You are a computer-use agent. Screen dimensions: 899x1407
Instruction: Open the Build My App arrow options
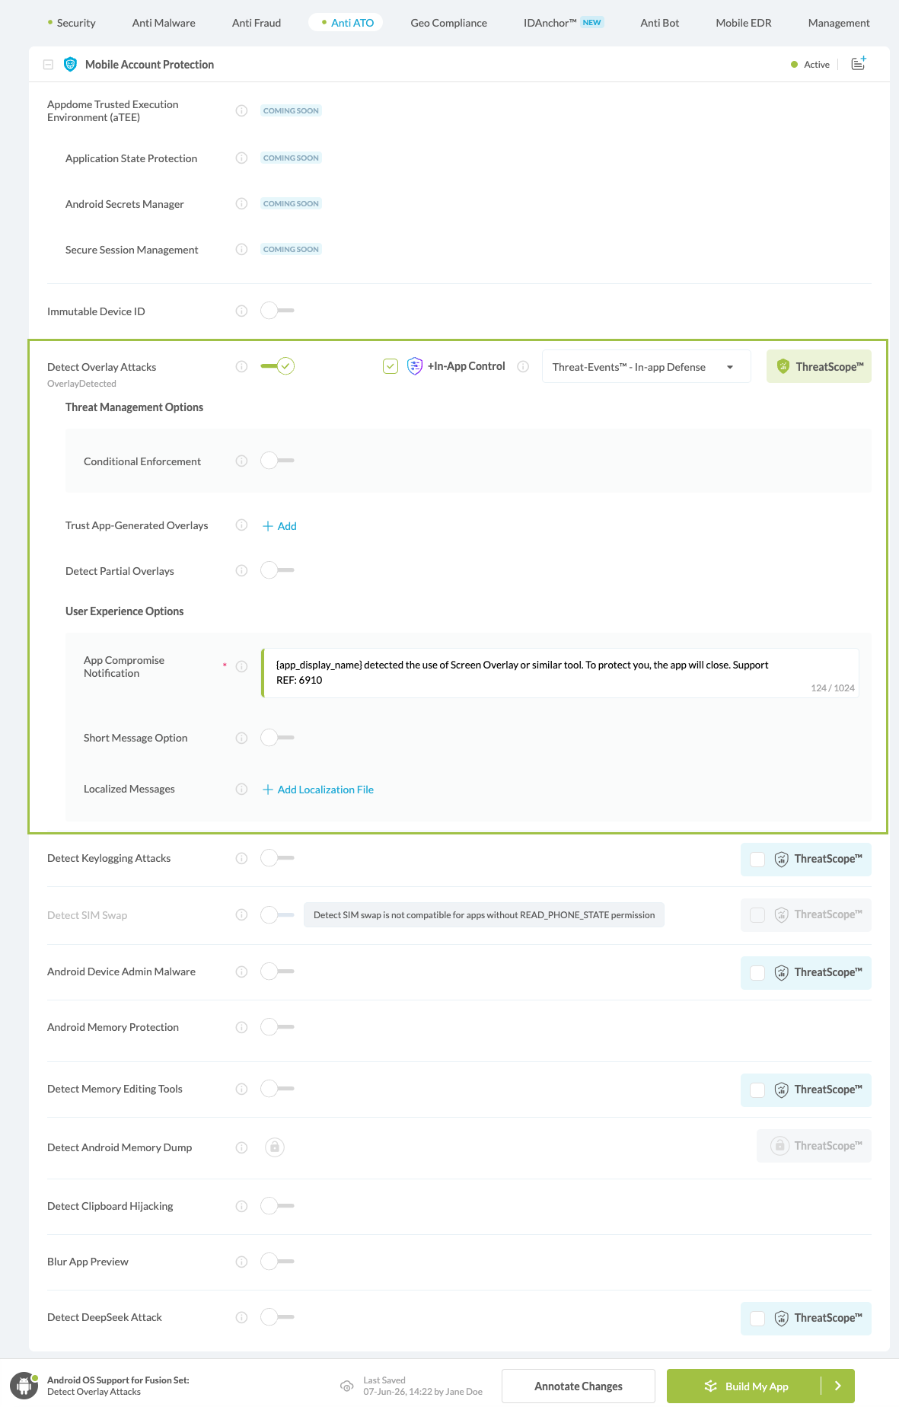tap(838, 1386)
